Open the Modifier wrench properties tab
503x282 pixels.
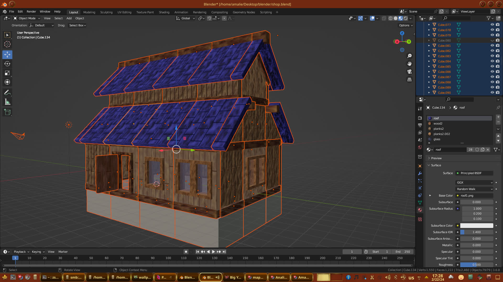(420, 173)
